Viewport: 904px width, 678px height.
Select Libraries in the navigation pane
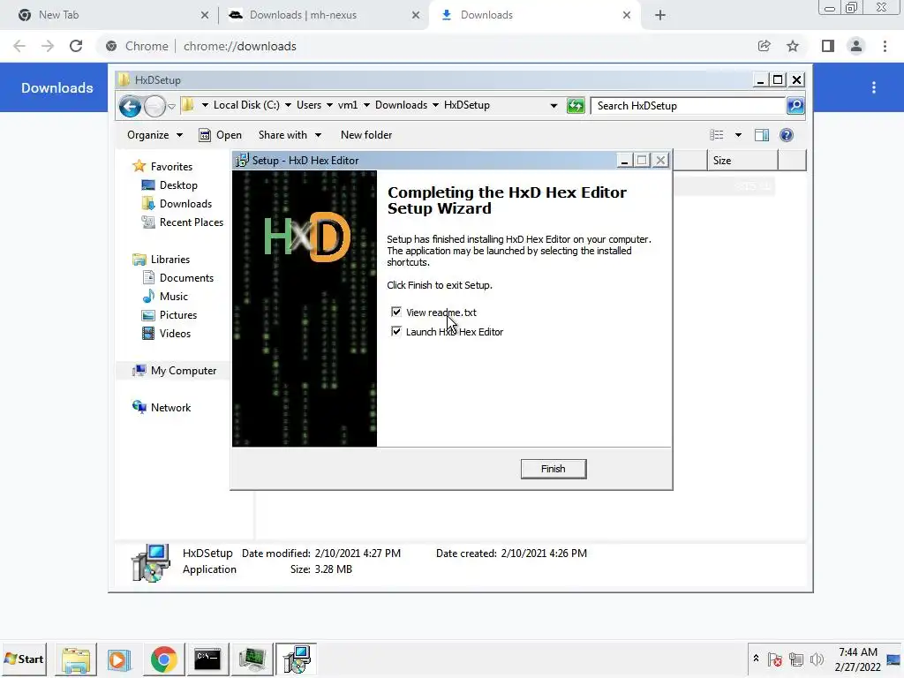[170, 259]
